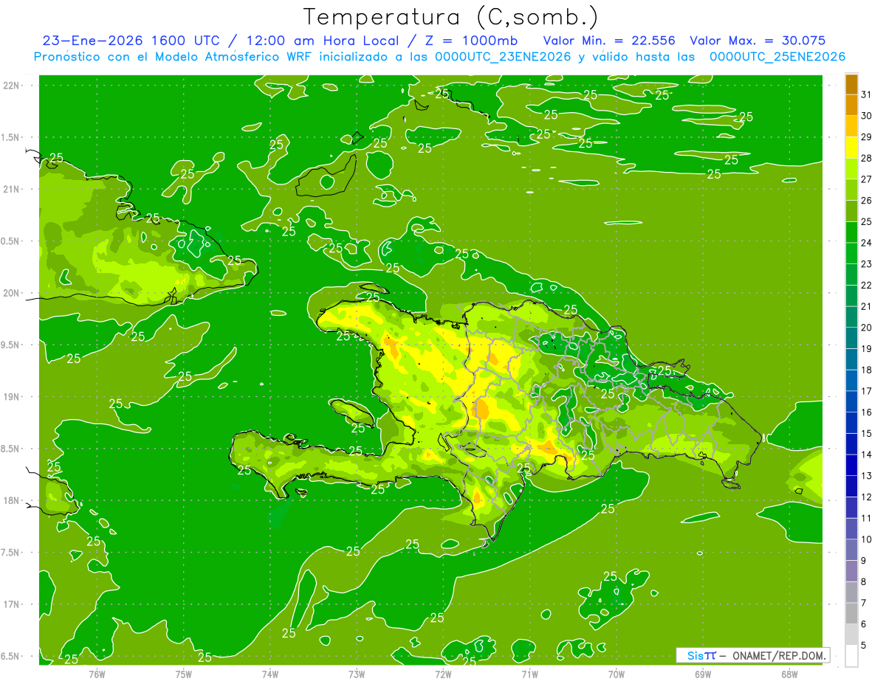The width and height of the screenshot is (886, 684).
Task: Click the latitude axis label "17N"
Action: point(10,604)
